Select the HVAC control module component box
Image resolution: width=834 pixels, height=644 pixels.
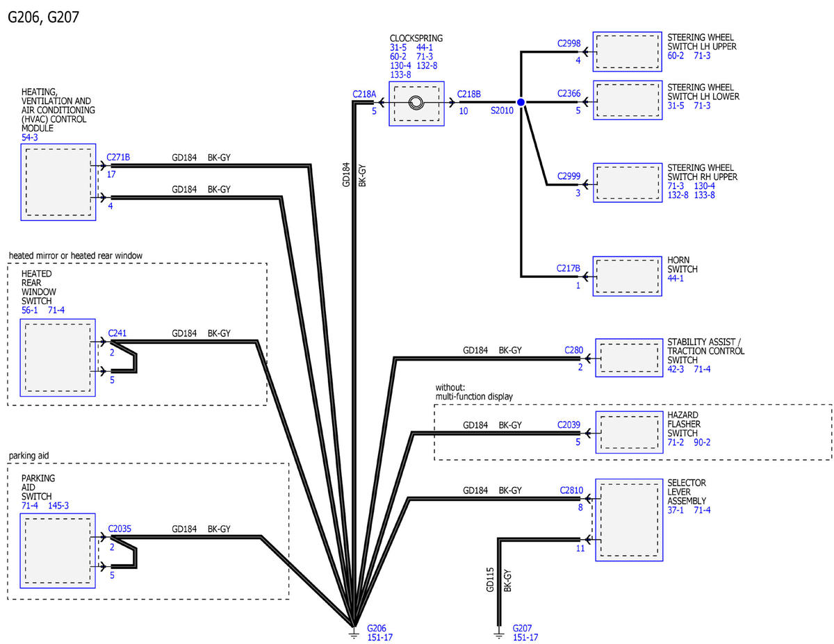[x=58, y=182]
